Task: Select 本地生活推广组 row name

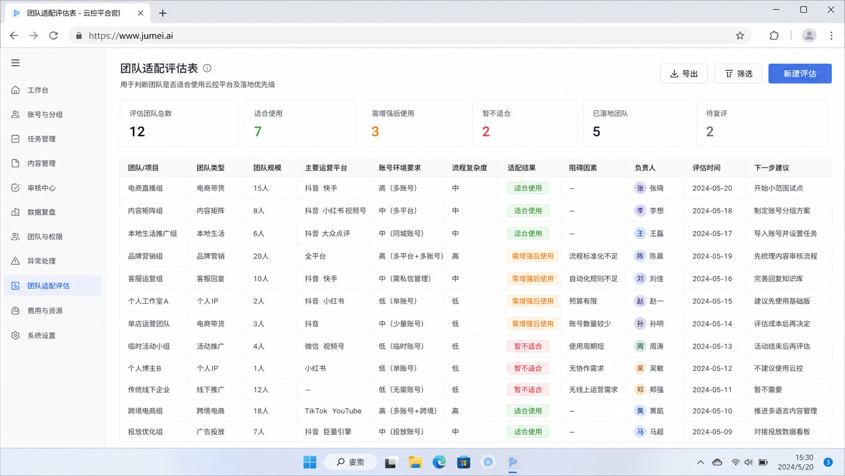Action: [x=153, y=234]
